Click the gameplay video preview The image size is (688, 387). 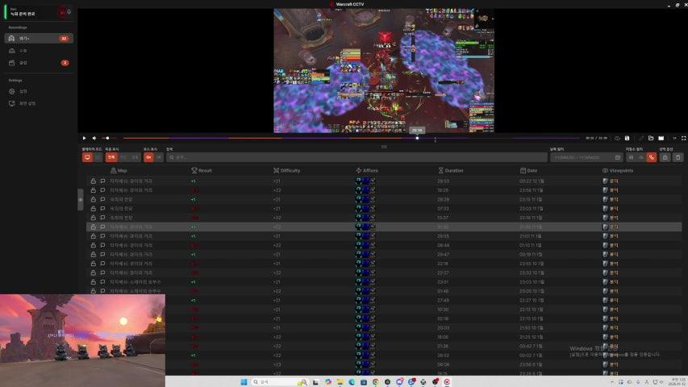pyautogui.click(x=384, y=70)
